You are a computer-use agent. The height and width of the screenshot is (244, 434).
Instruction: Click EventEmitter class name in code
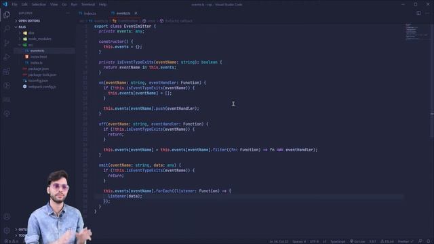click(x=137, y=26)
